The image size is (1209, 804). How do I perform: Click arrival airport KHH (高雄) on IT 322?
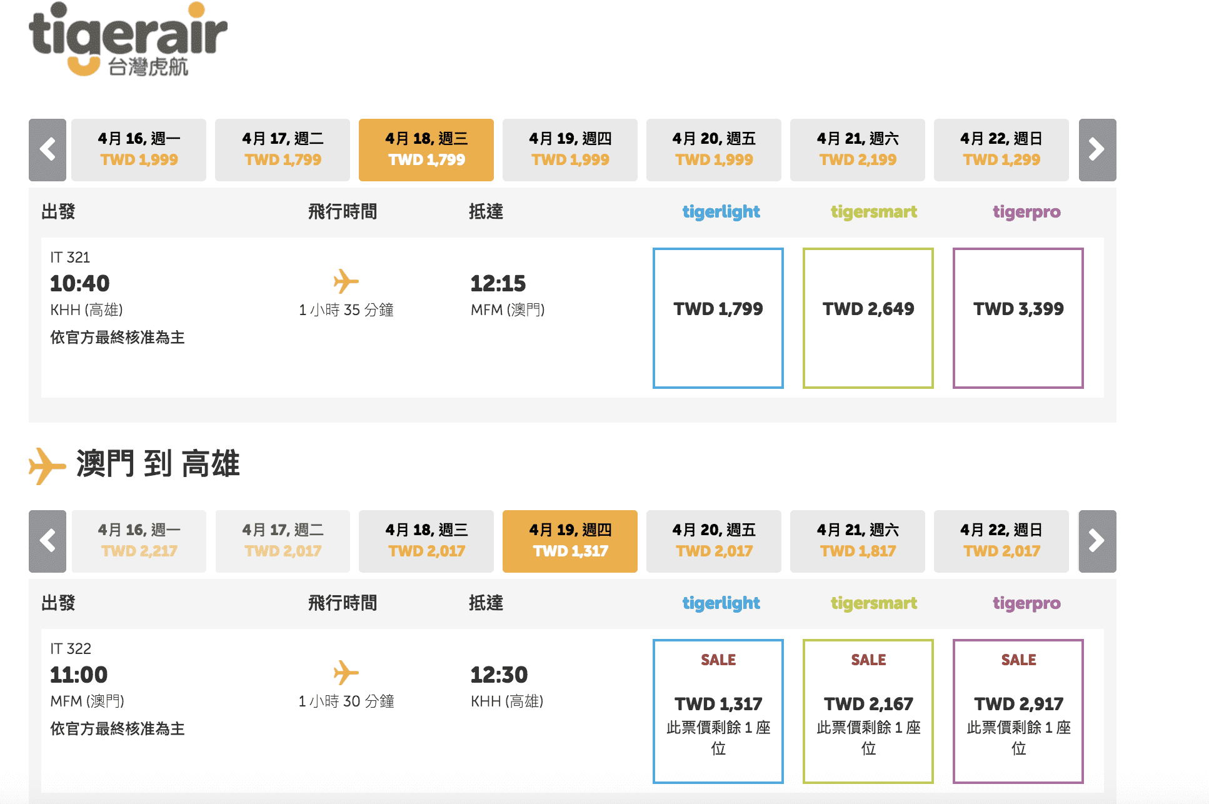tap(507, 701)
